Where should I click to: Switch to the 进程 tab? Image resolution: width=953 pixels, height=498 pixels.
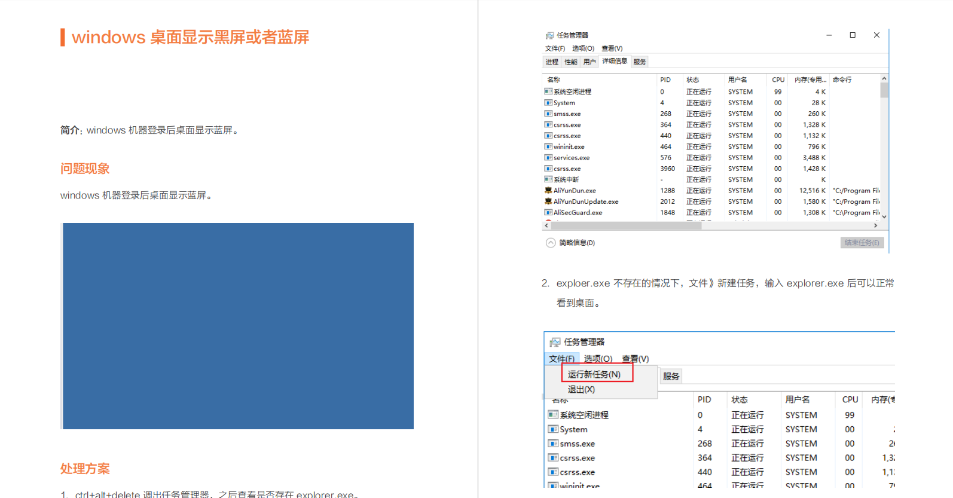(552, 62)
